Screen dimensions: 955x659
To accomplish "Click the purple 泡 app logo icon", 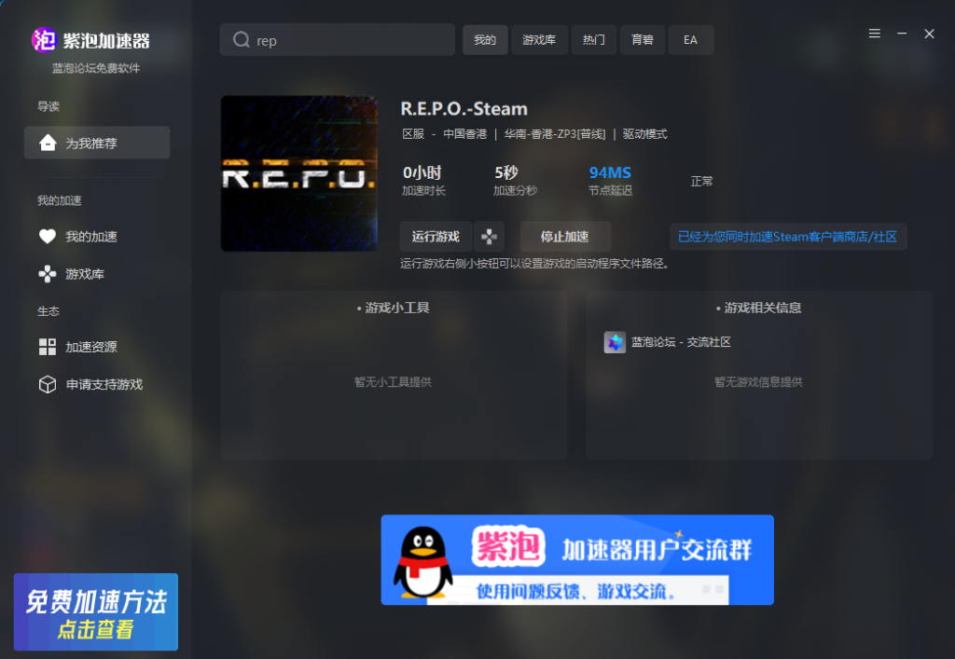I will coord(44,40).
